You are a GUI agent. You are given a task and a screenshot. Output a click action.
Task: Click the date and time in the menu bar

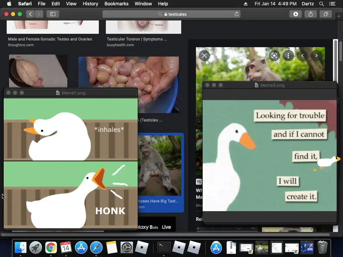tap(275, 4)
